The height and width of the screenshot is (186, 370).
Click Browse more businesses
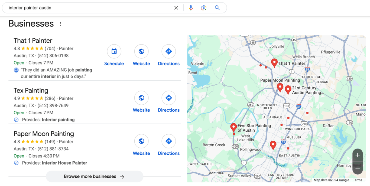pyautogui.click(x=94, y=176)
